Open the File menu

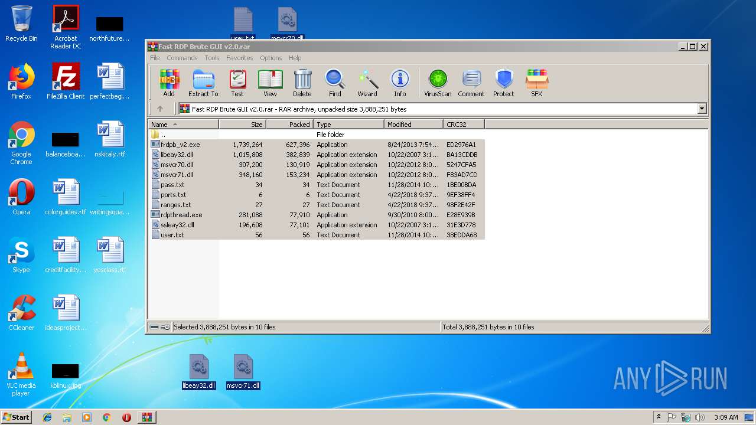coord(155,58)
